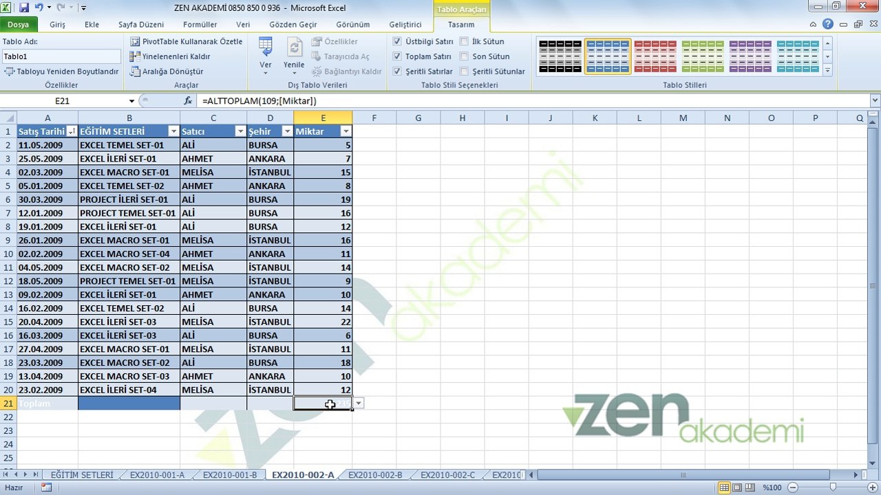Select column H header
This screenshot has height=495, width=881.
click(463, 118)
